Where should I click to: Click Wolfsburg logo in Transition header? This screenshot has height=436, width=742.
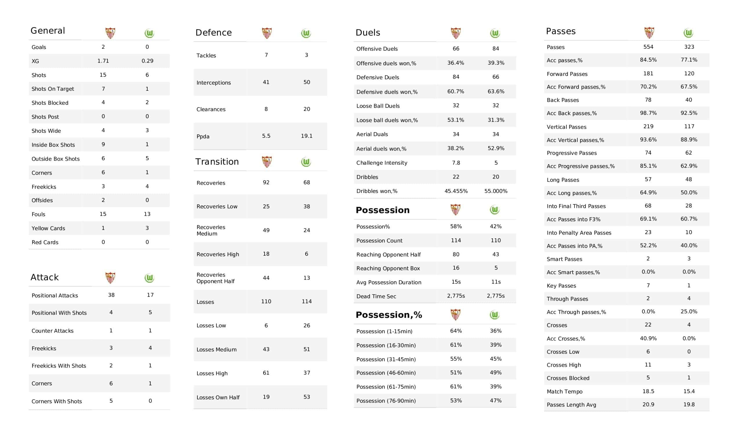click(306, 162)
